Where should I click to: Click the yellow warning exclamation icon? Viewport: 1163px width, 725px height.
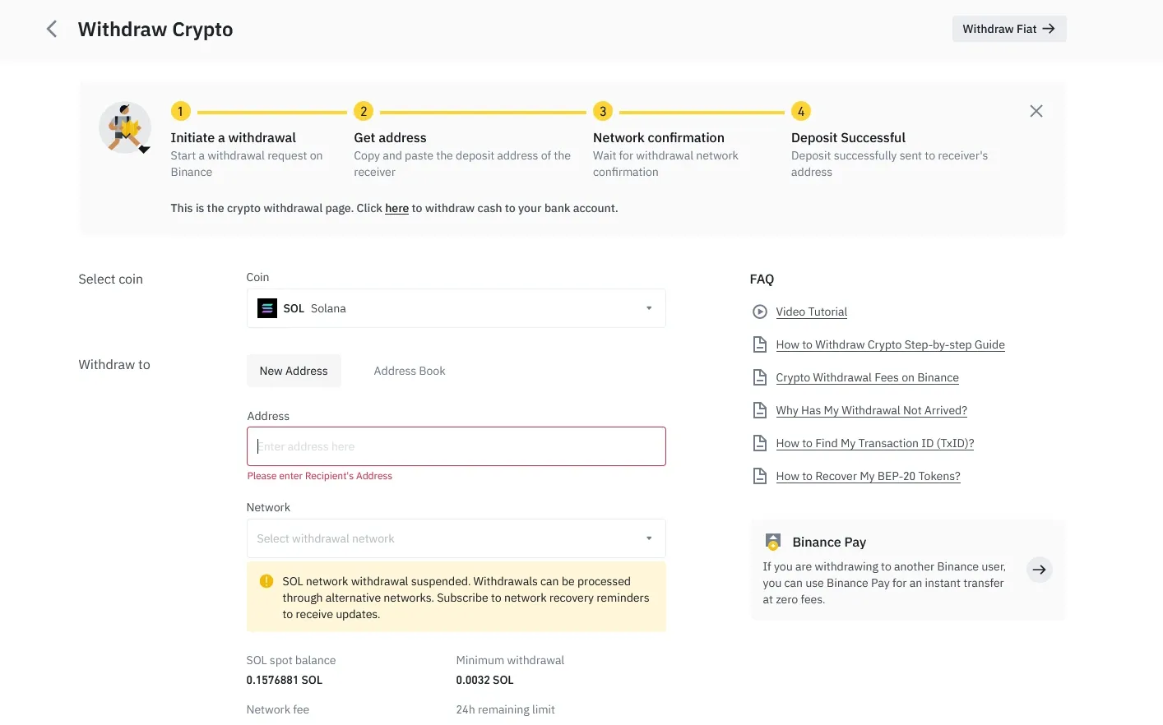pyautogui.click(x=266, y=581)
